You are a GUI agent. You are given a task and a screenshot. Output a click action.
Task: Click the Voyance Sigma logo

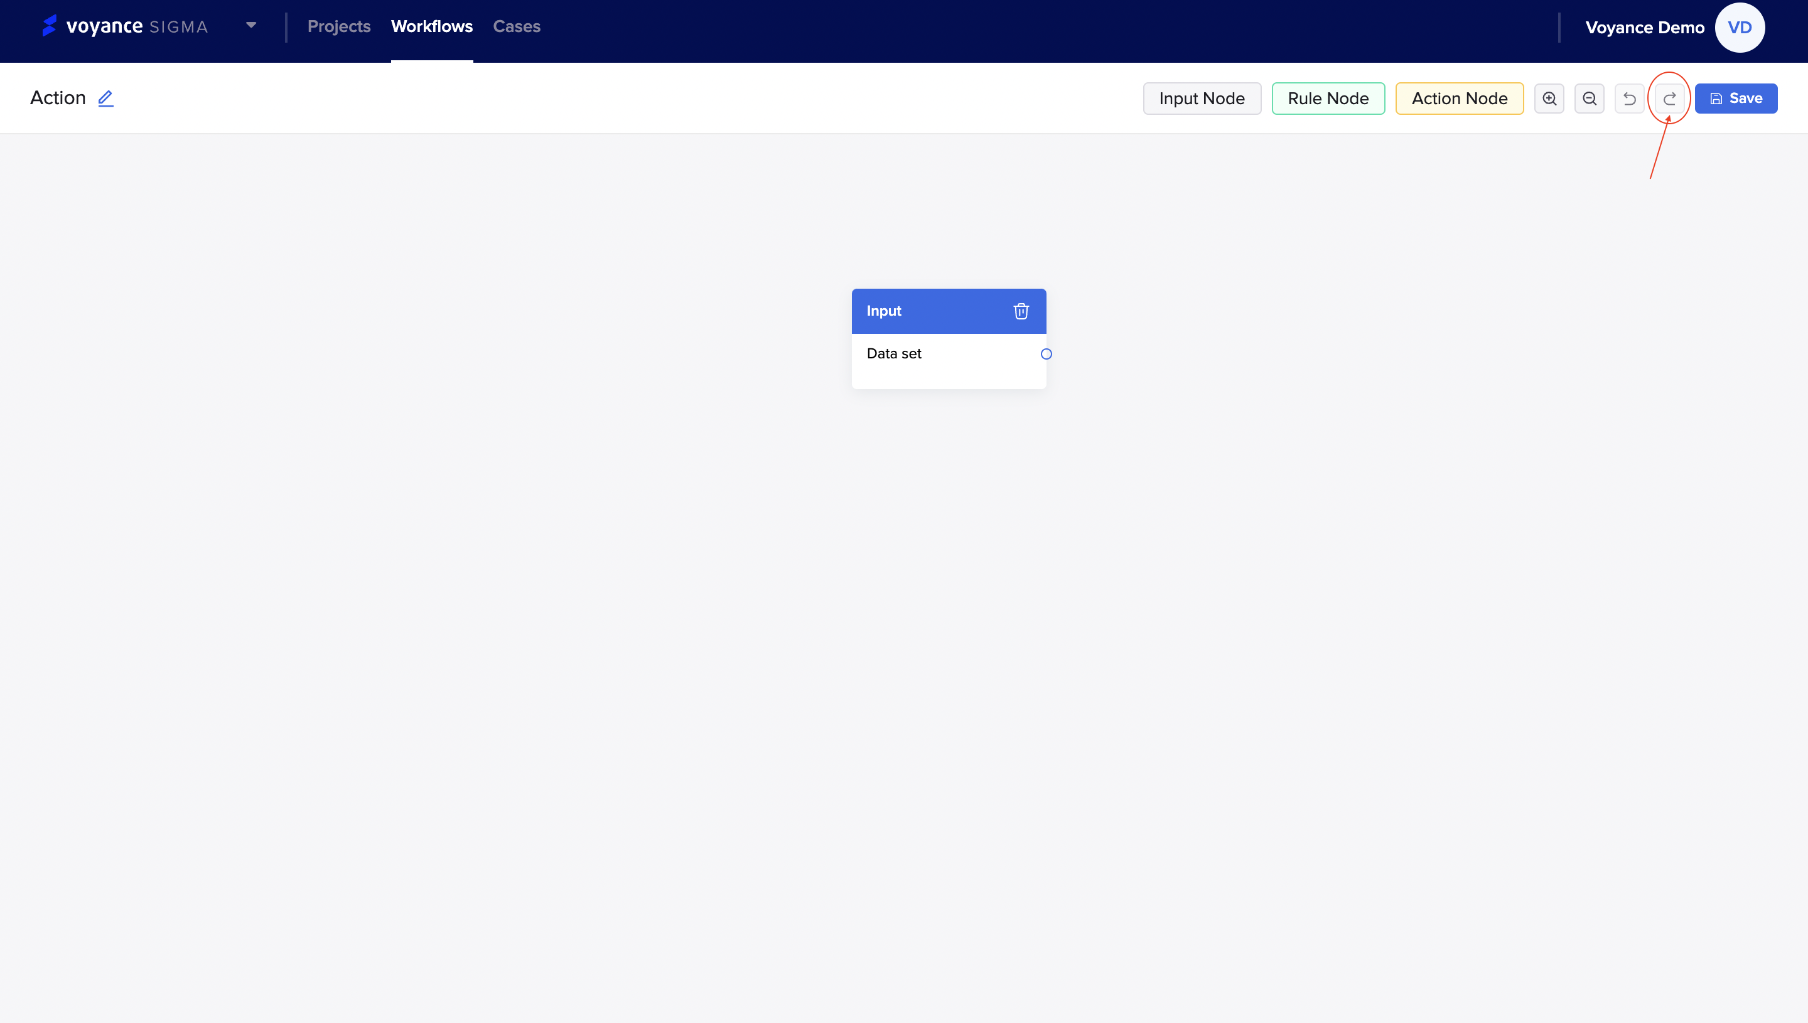tap(125, 27)
